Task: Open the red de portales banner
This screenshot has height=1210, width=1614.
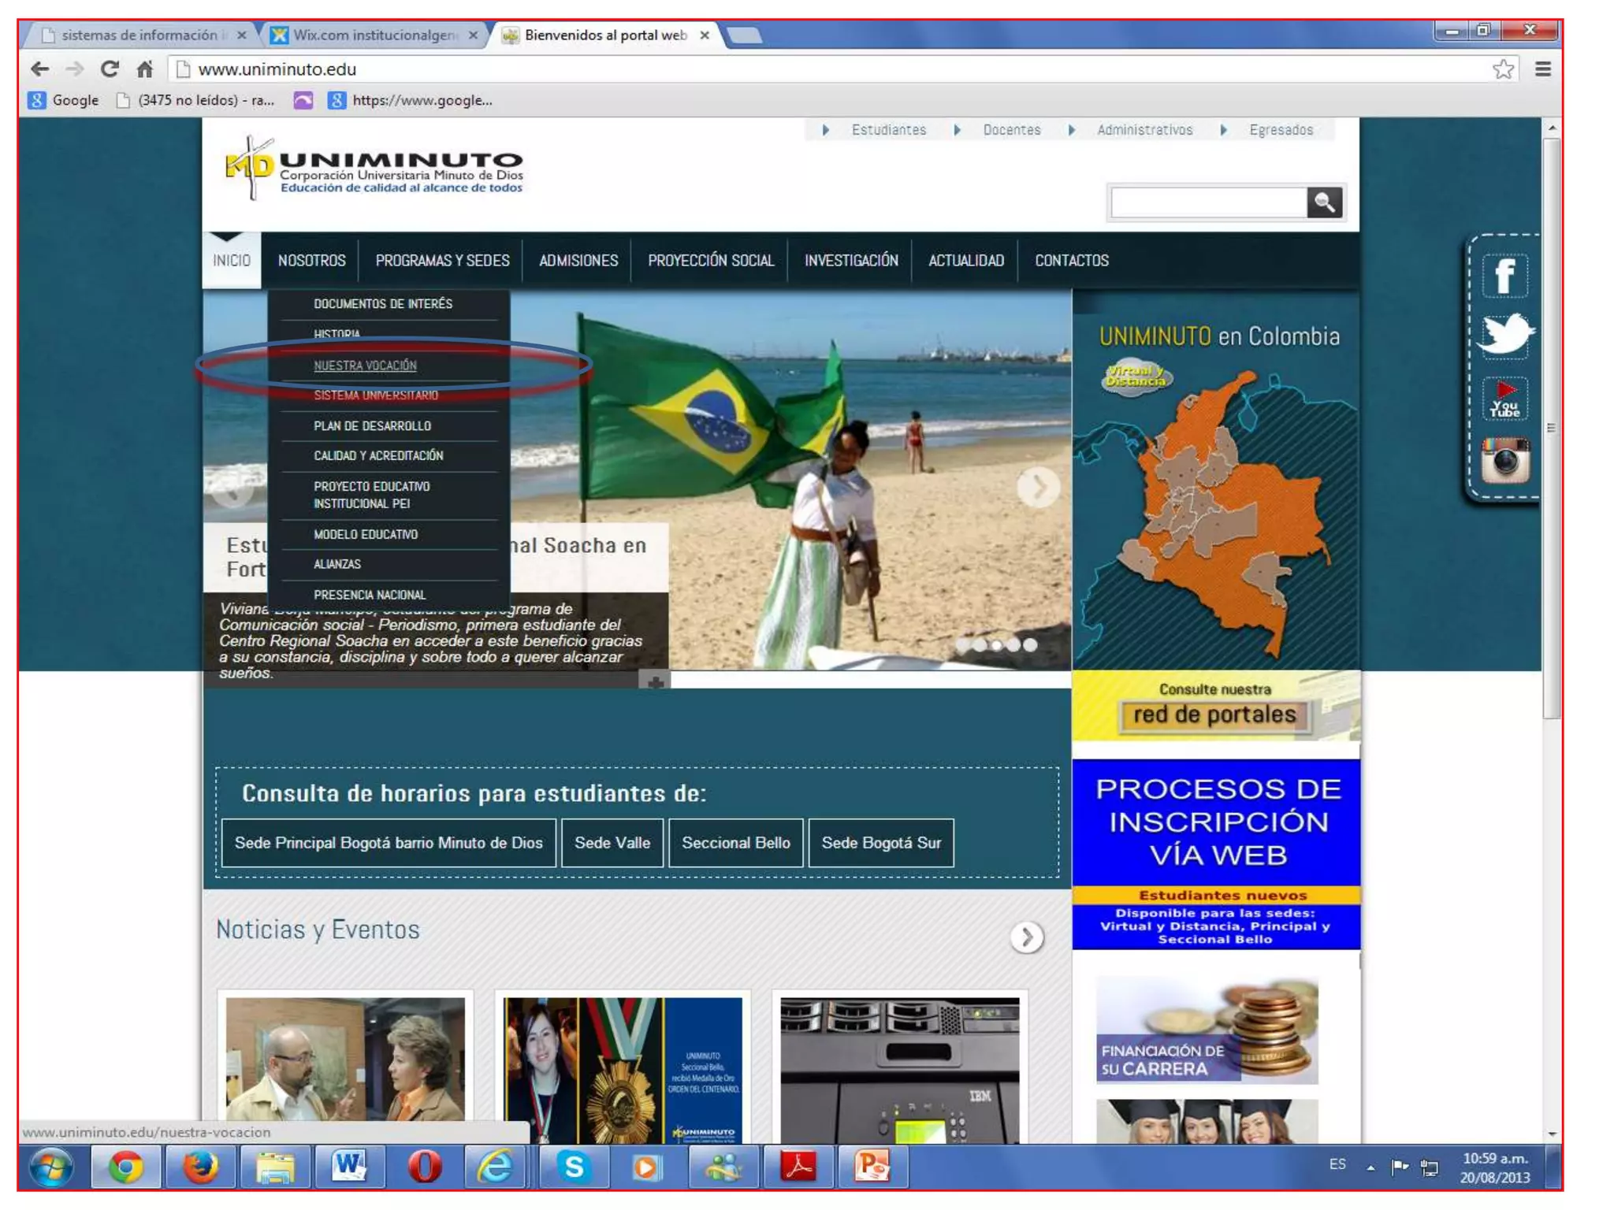Action: pyautogui.click(x=1214, y=714)
